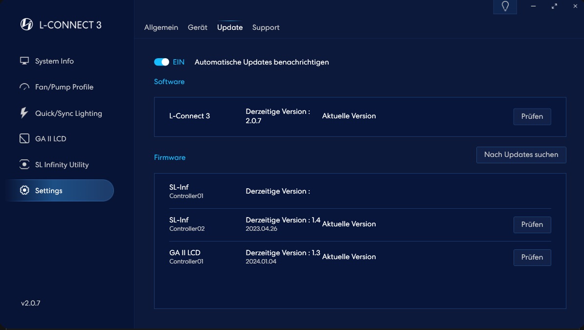Click the lightbulb tips icon
This screenshot has width=584, height=330.
(505, 6)
